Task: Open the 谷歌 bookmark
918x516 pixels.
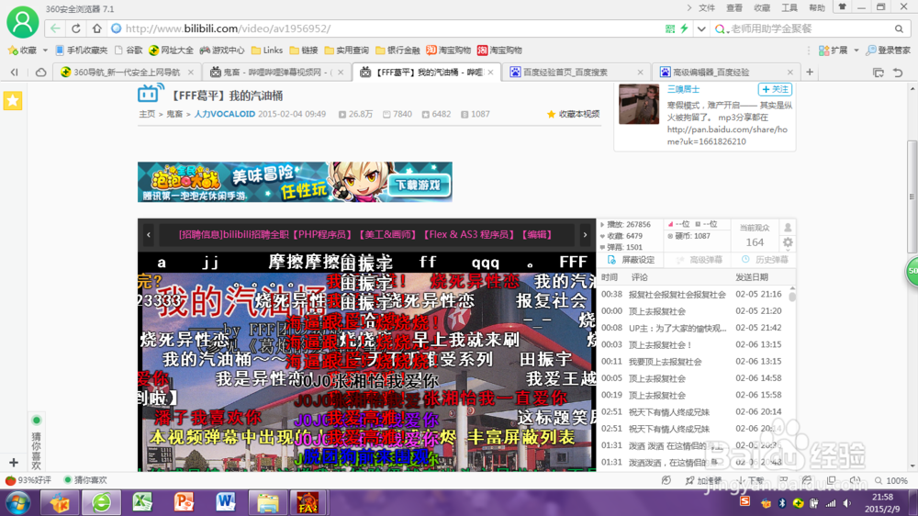Action: click(x=129, y=50)
